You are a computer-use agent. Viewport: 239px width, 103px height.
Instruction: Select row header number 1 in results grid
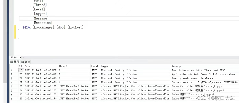14,70
